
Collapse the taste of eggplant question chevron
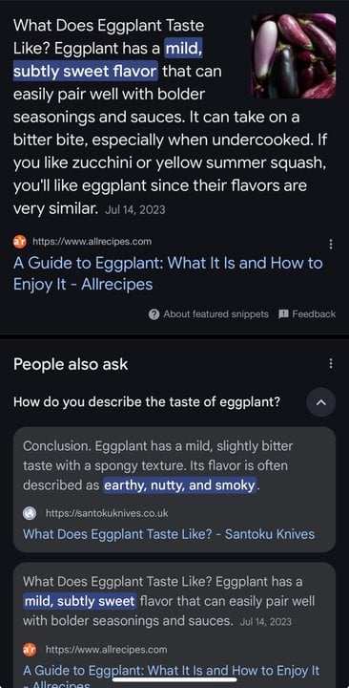point(321,402)
